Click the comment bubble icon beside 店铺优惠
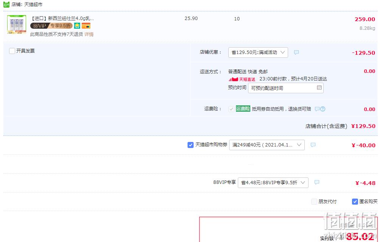The height and width of the screenshot is (242, 380). pyautogui.click(x=296, y=52)
